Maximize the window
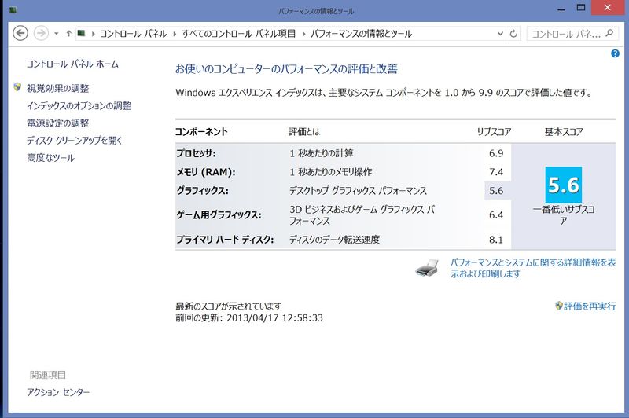The width and height of the screenshot is (629, 418). pos(581,8)
